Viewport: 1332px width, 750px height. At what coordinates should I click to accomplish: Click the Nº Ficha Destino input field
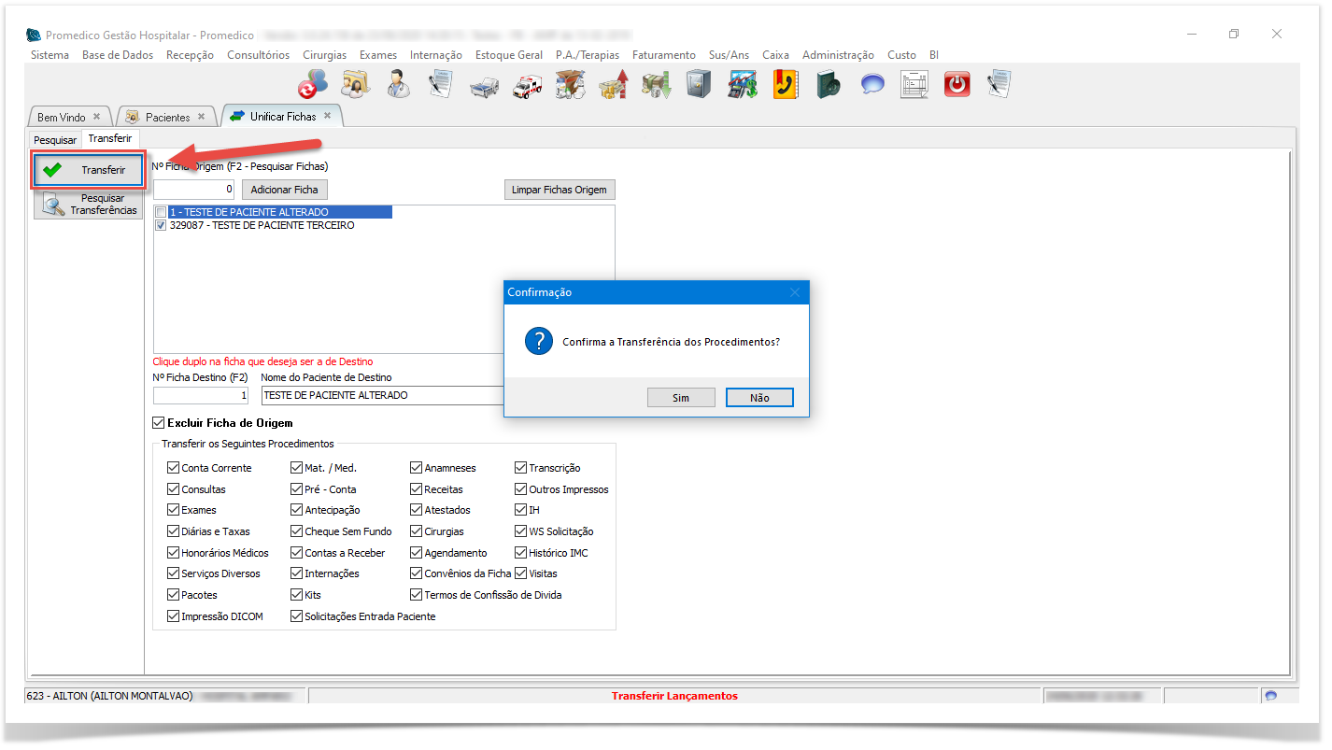pos(201,395)
